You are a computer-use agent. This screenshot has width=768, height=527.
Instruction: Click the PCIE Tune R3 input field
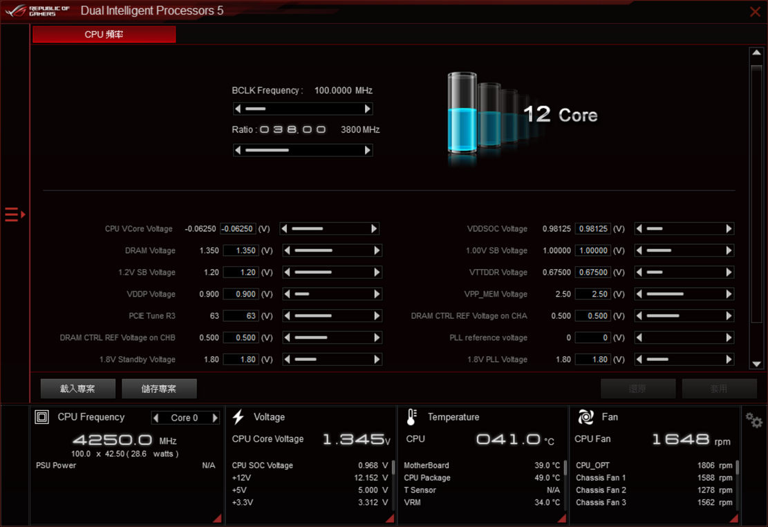click(241, 315)
